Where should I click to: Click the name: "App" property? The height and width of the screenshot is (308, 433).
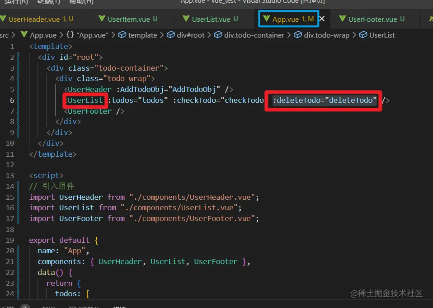click(x=63, y=251)
